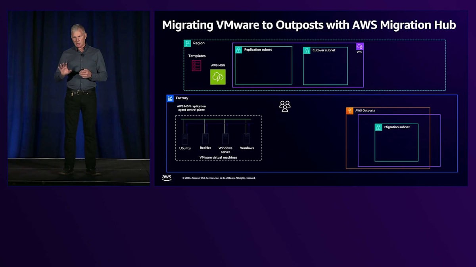
Task: Click the 'Templates' label
Action: pos(197,56)
